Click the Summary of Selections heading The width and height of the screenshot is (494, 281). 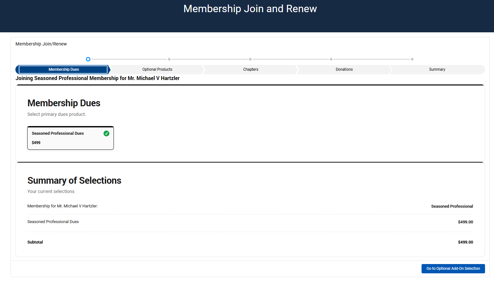(74, 181)
